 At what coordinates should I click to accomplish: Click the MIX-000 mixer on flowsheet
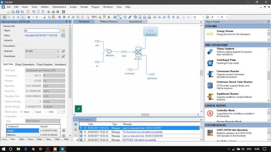(109, 51)
